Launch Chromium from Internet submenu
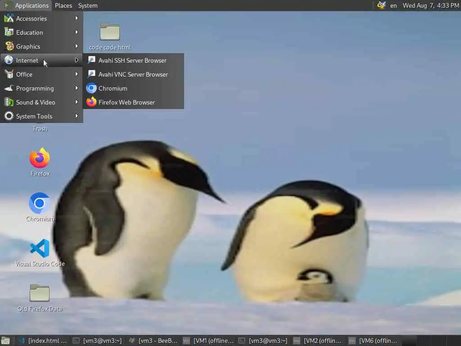 click(x=133, y=88)
